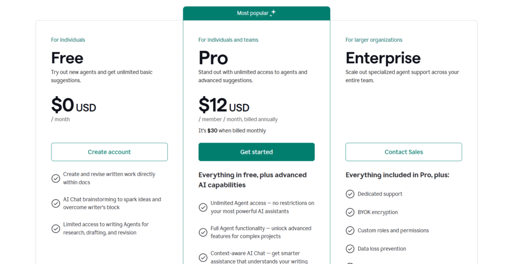
Task: Click the Contact Sales button
Action: coord(403,152)
